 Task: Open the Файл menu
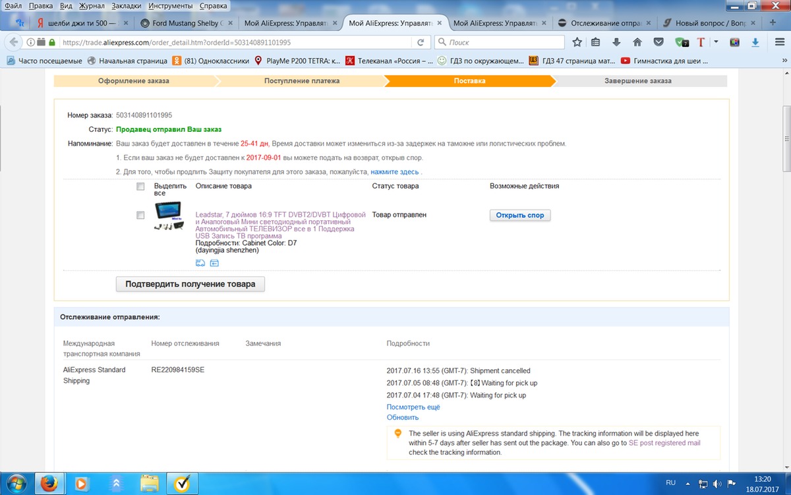[x=13, y=5]
